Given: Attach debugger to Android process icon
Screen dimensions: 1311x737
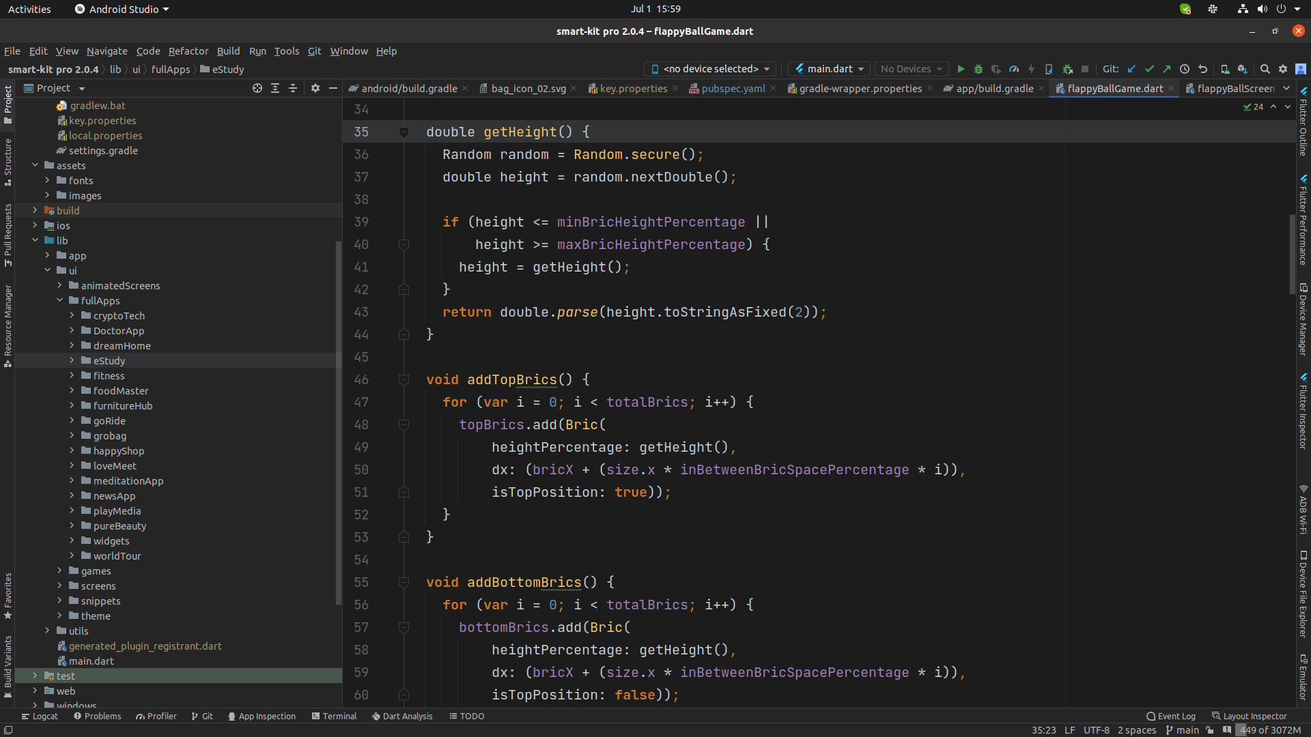Looking at the screenshot, I should (x=1067, y=69).
